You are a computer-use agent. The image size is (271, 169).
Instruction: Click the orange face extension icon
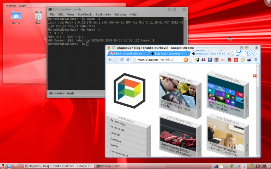pyautogui.click(x=243, y=60)
